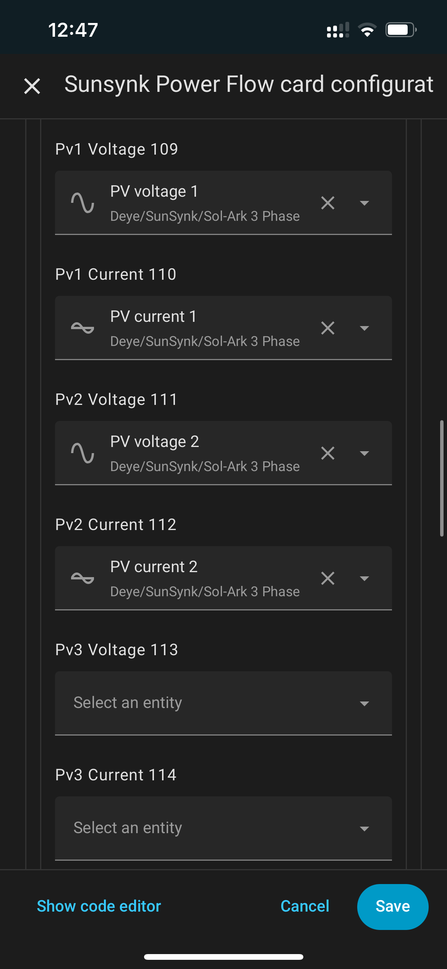Click the vertical scrollbar thumb
447x969 pixels.
coord(442,478)
